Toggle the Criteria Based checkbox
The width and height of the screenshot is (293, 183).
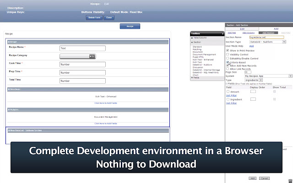point(228,62)
